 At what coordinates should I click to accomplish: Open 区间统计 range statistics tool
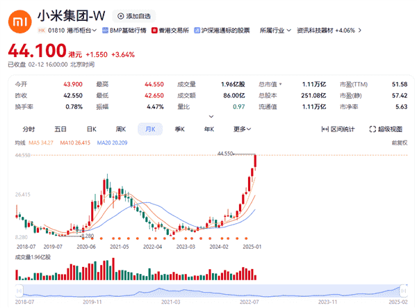pyautogui.click(x=338, y=129)
